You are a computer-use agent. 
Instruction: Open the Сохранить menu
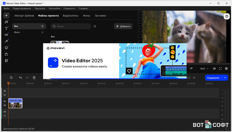pyautogui.click(x=69, y=9)
